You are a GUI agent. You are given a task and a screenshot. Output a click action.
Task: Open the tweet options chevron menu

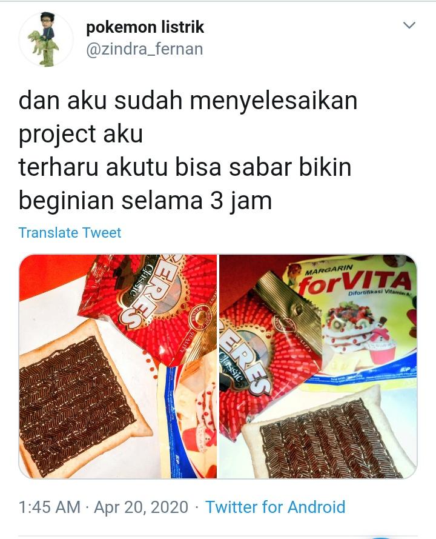409,25
